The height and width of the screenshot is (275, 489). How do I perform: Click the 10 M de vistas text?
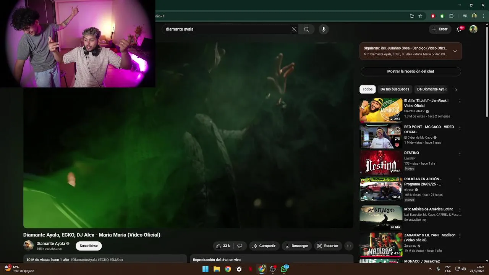(x=38, y=260)
